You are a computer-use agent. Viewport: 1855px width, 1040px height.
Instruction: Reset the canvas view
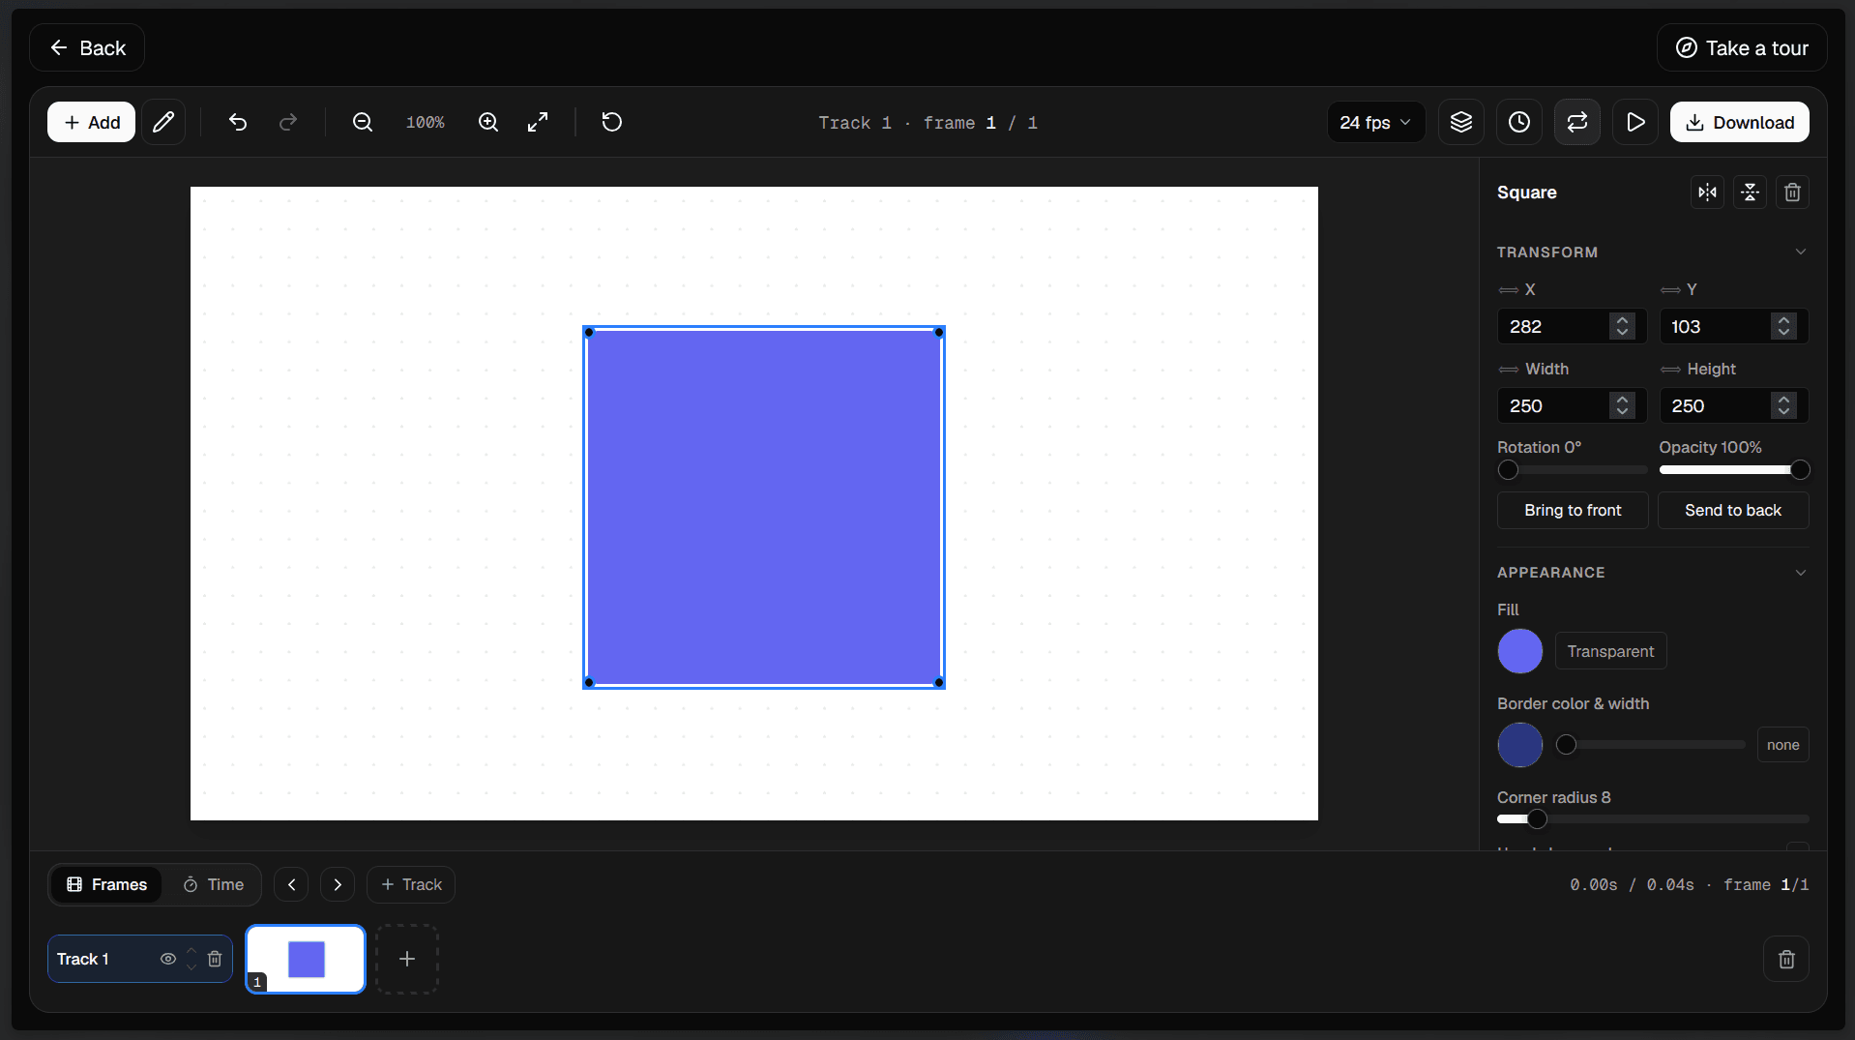click(x=612, y=122)
